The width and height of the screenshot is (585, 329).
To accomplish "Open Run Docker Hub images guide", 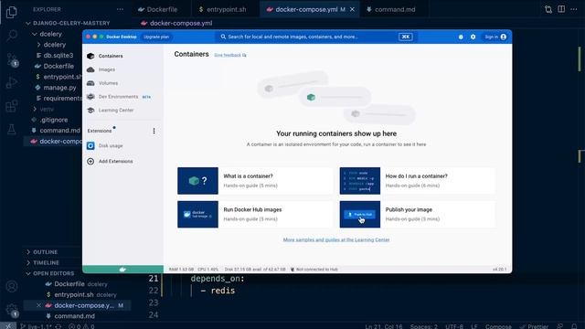I will tap(255, 215).
